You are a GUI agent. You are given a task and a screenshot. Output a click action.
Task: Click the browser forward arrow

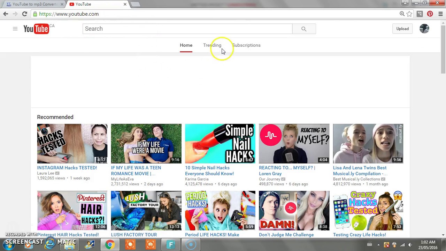click(x=15, y=14)
